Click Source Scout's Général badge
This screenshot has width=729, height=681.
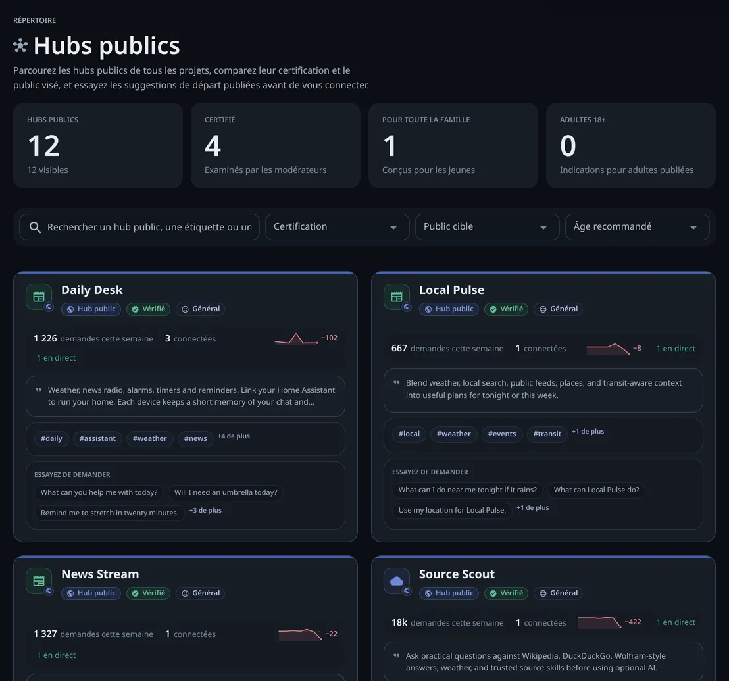(x=559, y=593)
